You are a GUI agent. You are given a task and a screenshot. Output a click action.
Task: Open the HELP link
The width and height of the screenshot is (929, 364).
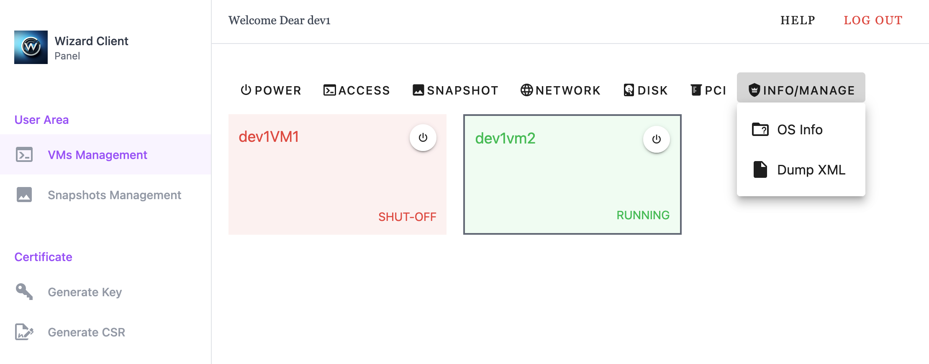[x=798, y=20]
